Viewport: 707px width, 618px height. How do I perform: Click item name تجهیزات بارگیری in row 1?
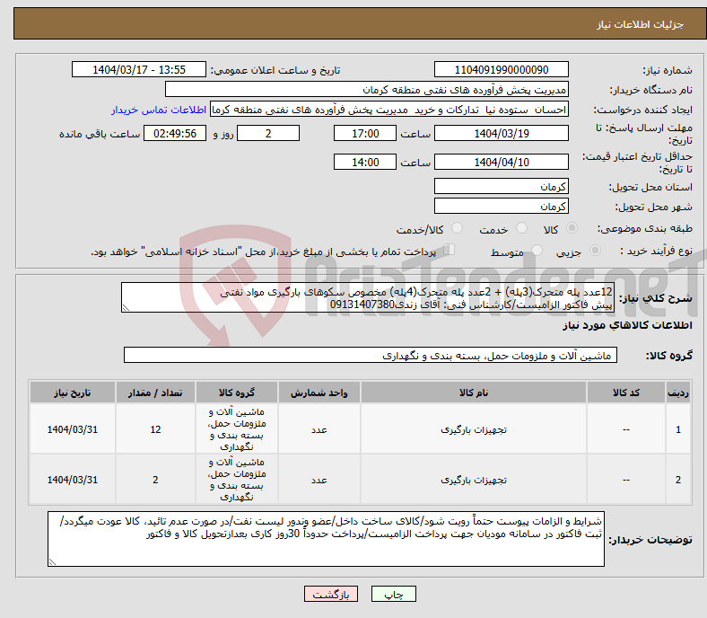point(474,429)
